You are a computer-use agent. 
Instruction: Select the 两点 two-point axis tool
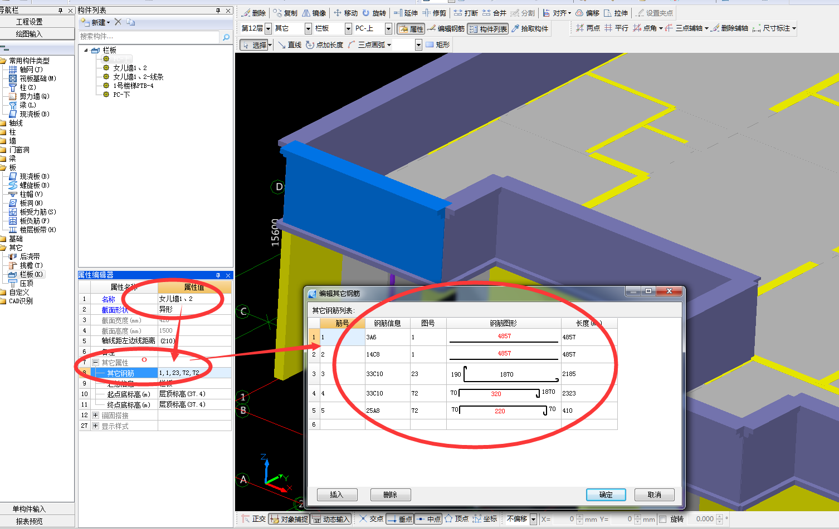click(x=588, y=28)
